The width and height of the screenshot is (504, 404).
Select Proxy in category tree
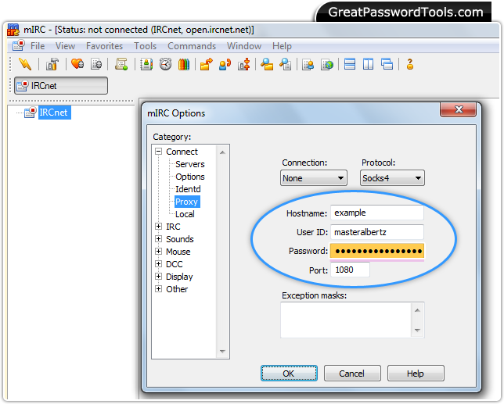coord(187,202)
